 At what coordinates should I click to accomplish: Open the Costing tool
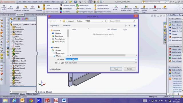[165, 8]
